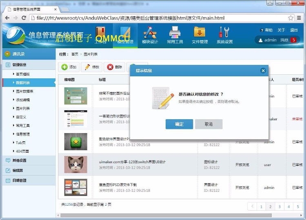Click the 确定 button in the dialog
The image size is (306, 220).
point(179,124)
